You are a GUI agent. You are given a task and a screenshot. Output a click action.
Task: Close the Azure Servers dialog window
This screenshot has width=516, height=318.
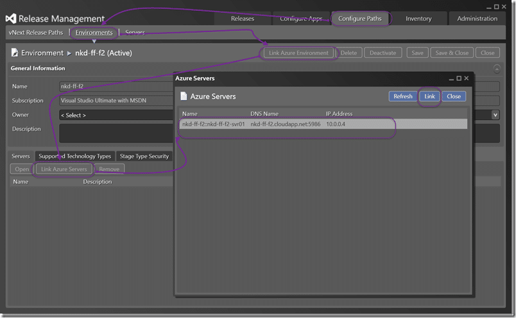(x=467, y=78)
